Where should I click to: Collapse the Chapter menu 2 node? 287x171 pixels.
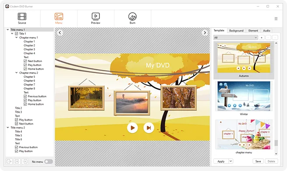click(17, 73)
